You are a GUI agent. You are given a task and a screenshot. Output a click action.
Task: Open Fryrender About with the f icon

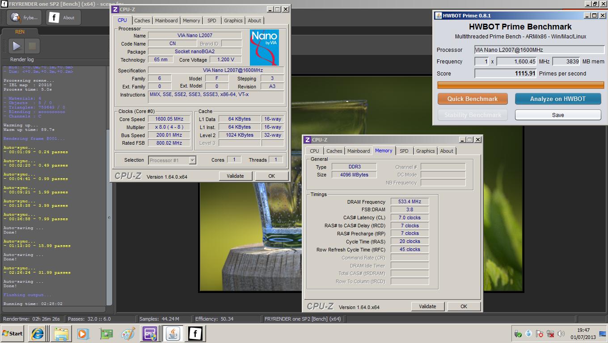click(63, 18)
